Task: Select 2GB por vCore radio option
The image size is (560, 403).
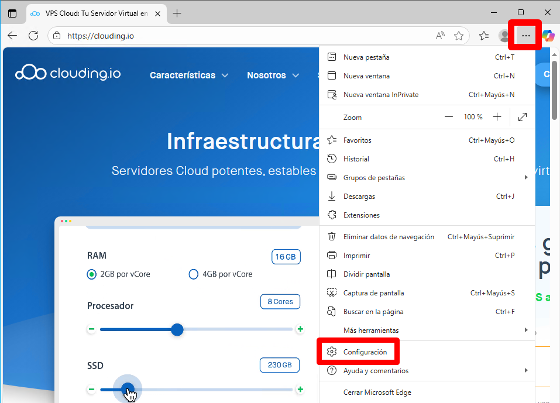Action: pos(92,274)
